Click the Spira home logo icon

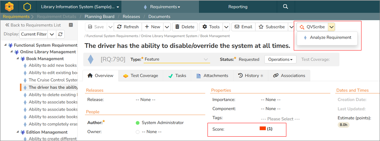(9, 7)
